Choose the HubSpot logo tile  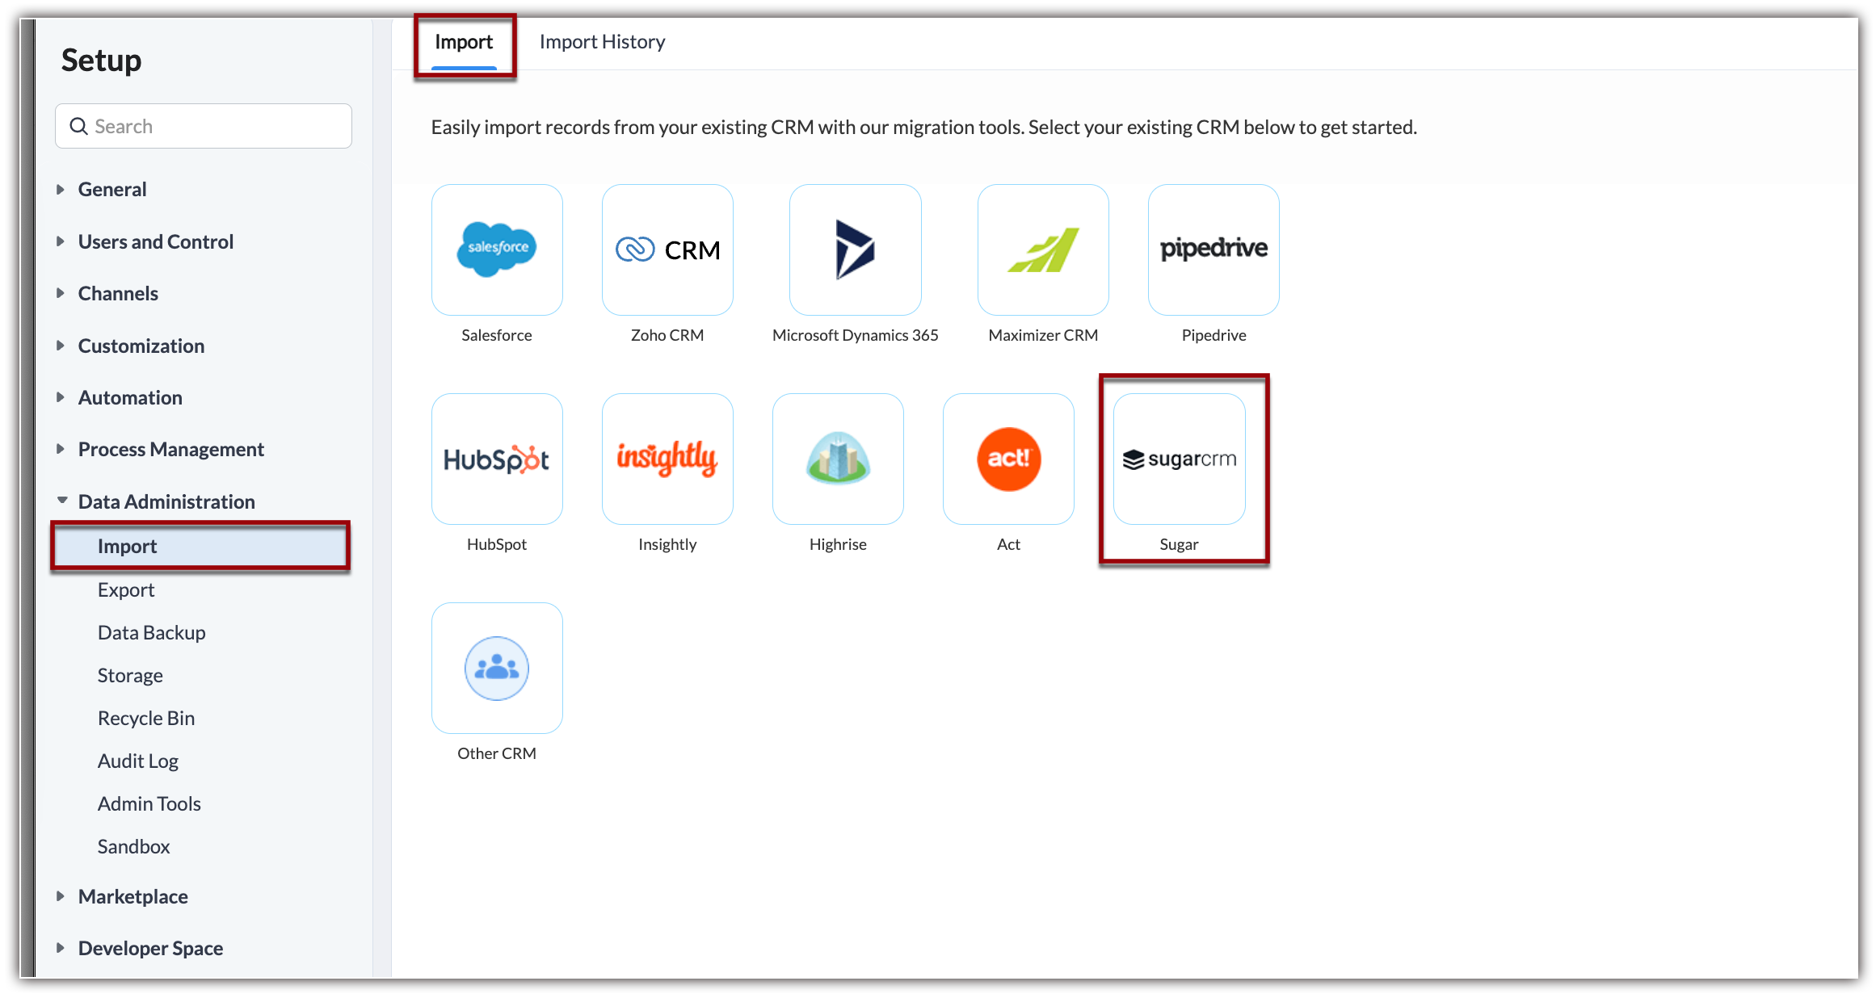point(497,459)
